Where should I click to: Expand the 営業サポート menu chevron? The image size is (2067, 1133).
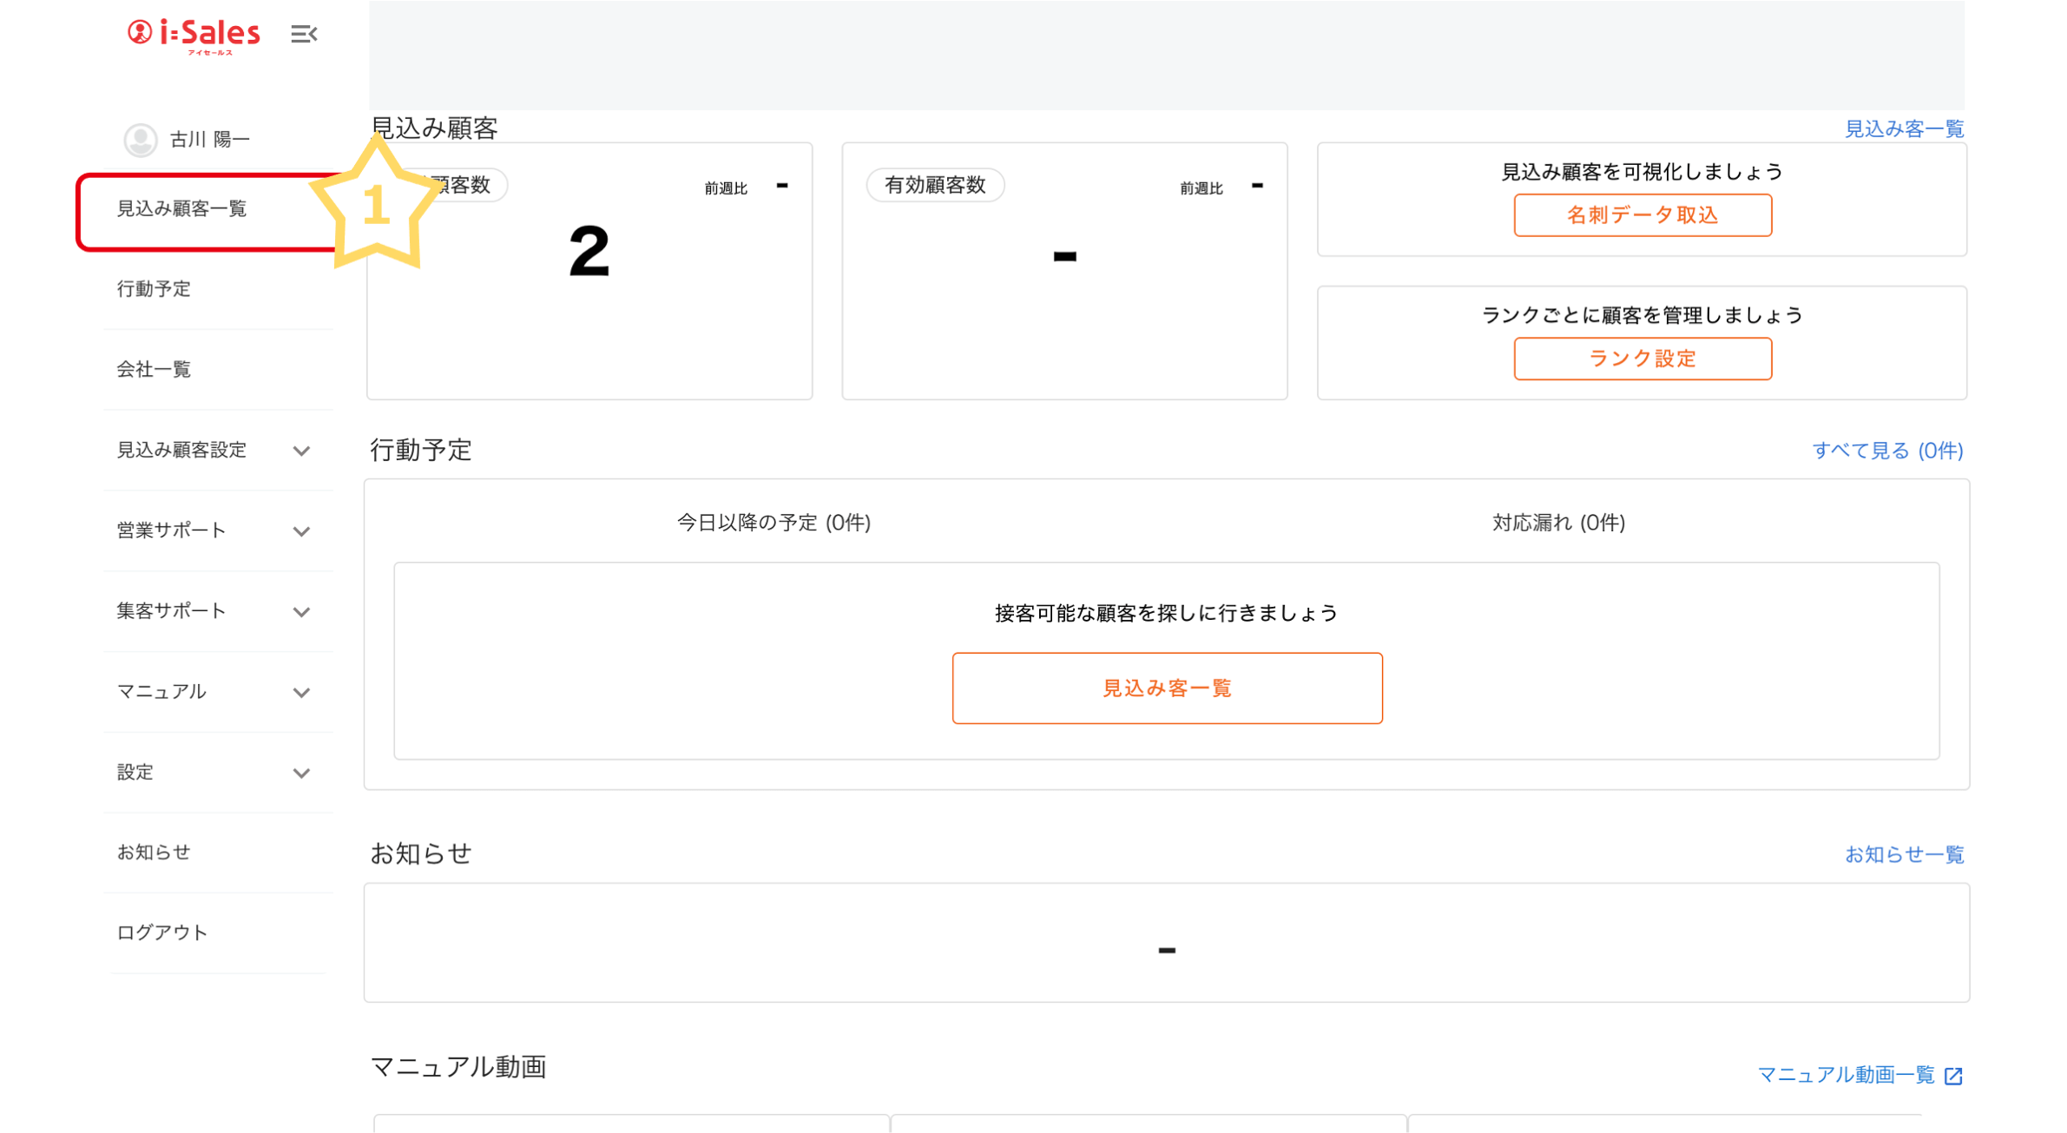click(x=301, y=531)
